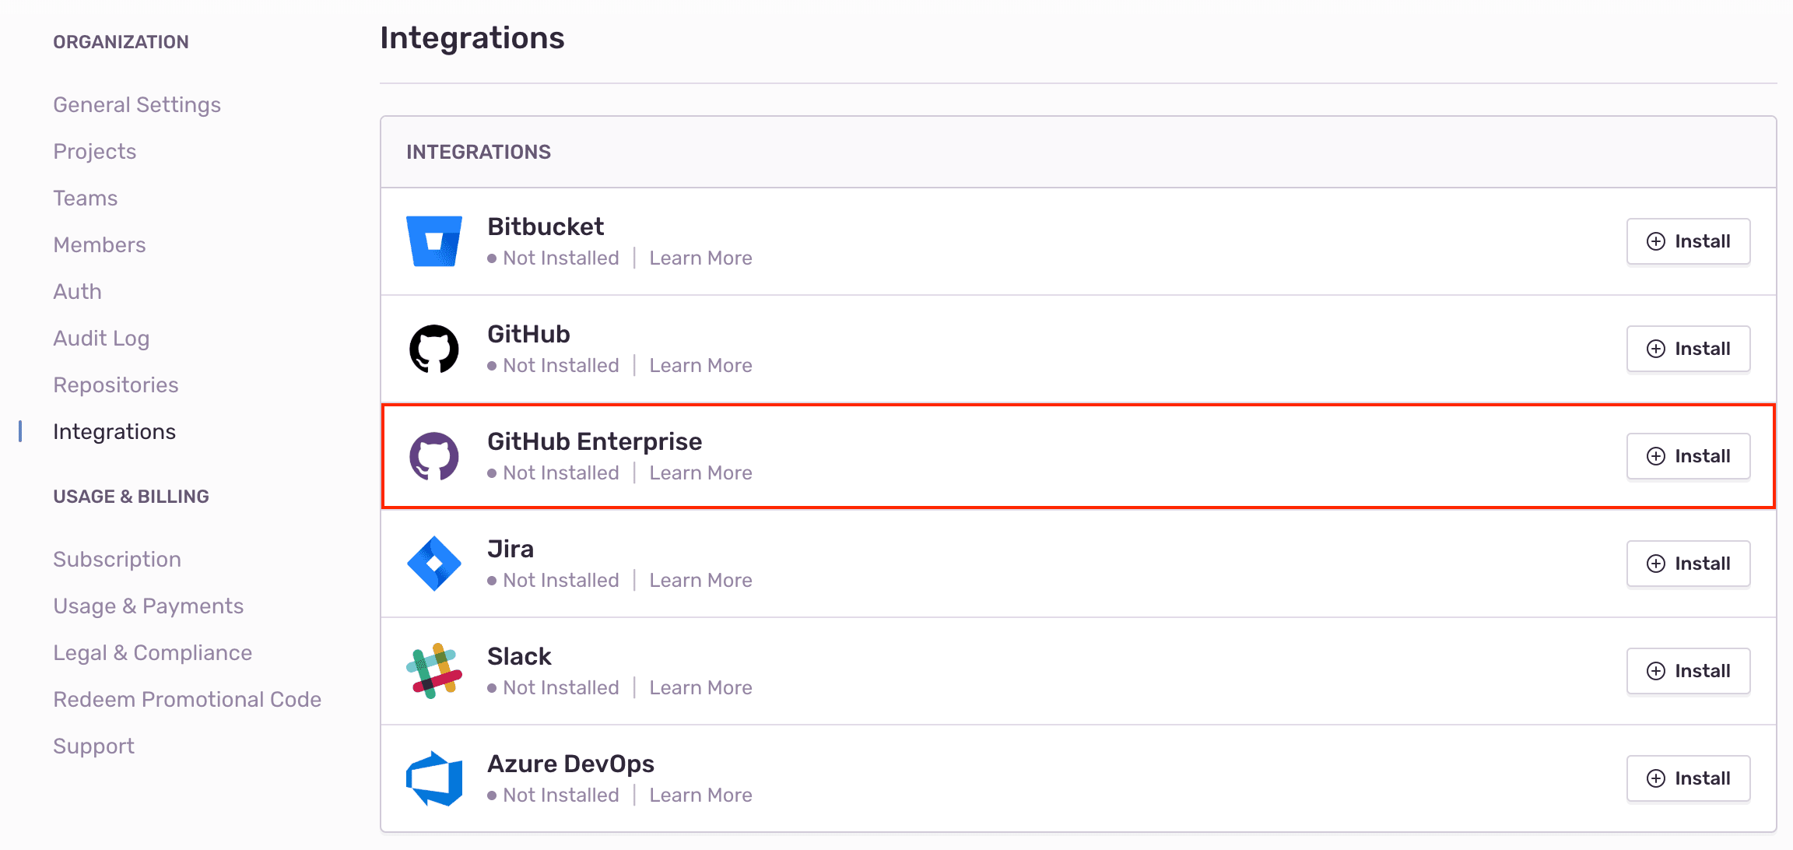Open Redeem Promotional Code

pyautogui.click(x=187, y=699)
